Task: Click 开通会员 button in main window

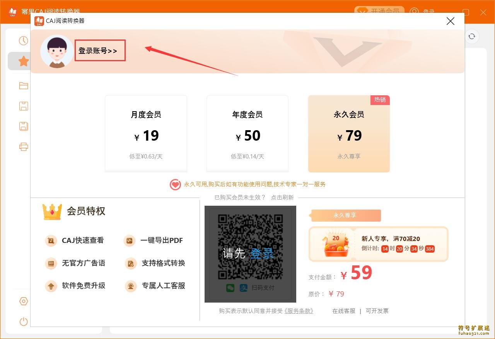Action: tap(379, 10)
